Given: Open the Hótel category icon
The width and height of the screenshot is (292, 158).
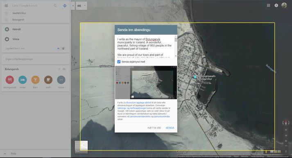Looking at the screenshot, I should tap(23, 80).
